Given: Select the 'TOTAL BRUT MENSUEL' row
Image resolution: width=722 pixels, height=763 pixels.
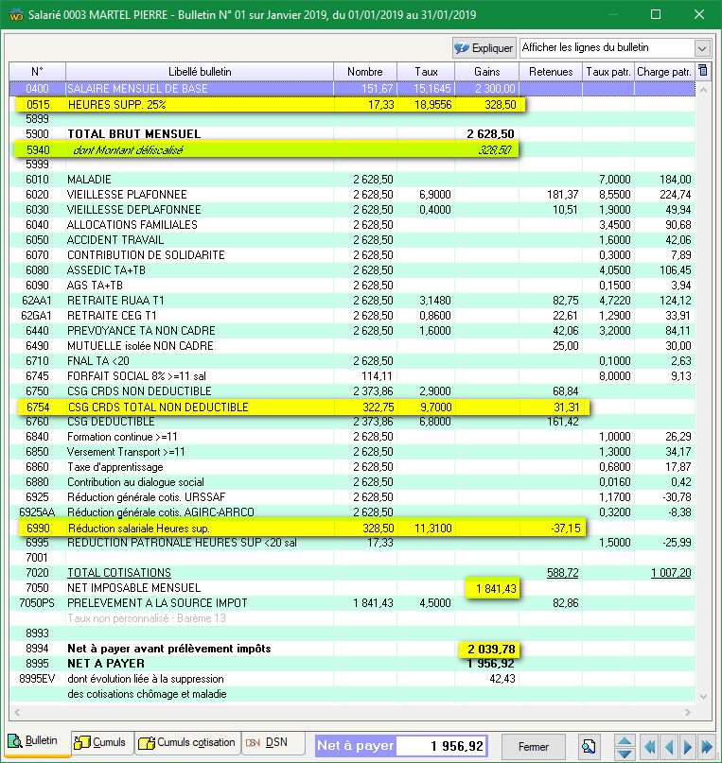Looking at the screenshot, I should point(352,134).
